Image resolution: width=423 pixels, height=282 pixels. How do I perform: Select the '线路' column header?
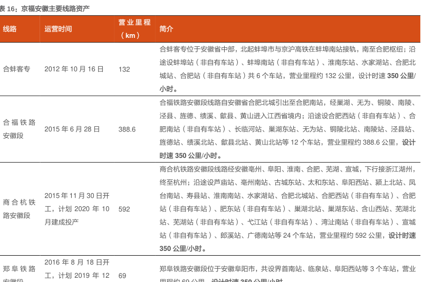[10, 29]
